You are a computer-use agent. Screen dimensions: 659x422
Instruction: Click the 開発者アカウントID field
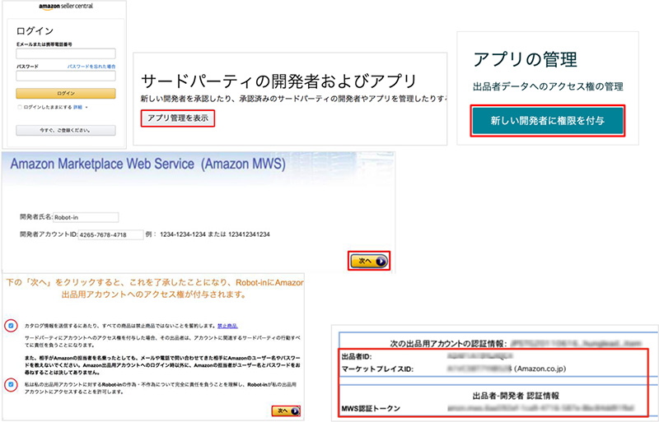click(110, 234)
